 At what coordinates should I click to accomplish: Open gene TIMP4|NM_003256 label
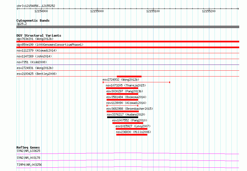click(29, 165)
